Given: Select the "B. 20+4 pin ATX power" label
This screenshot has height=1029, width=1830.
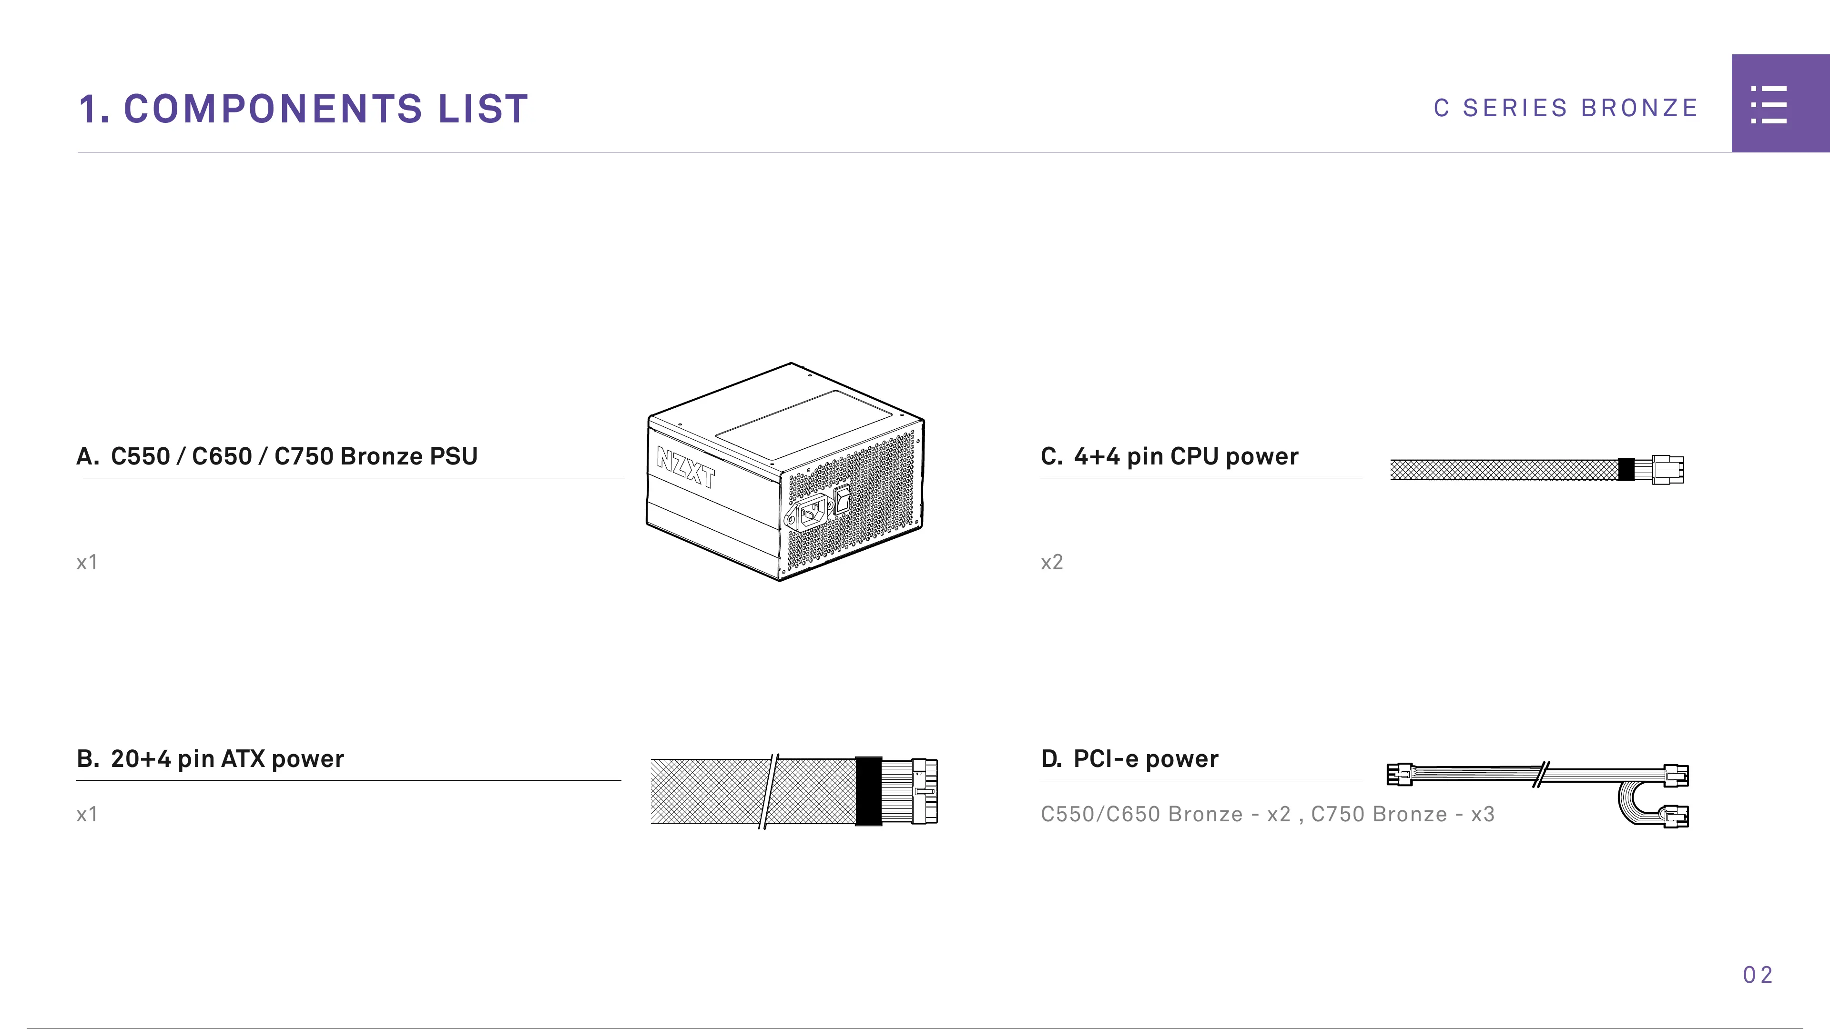Looking at the screenshot, I should [x=210, y=758].
